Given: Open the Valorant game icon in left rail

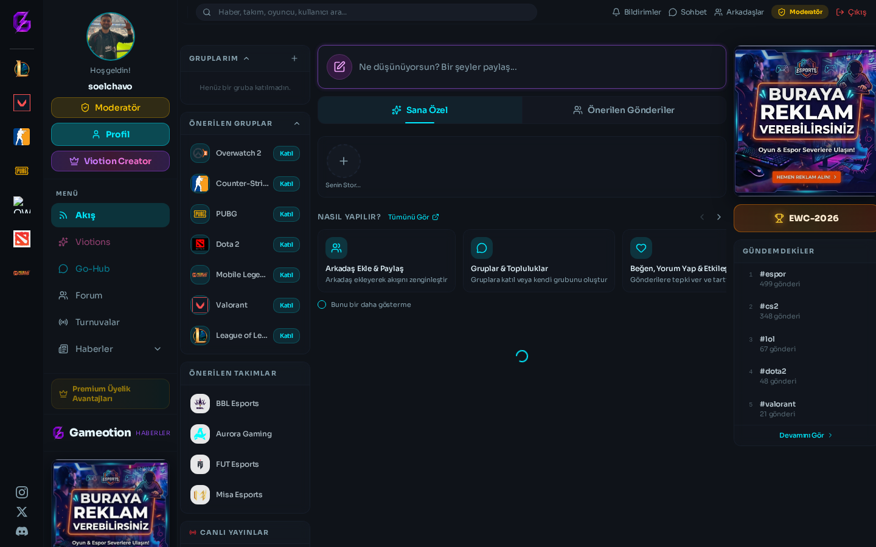Looking at the screenshot, I should point(22,103).
